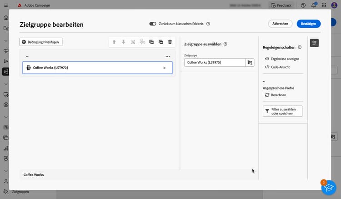341x199 pixels.
Task: Open help icon beside Zielgruppe auswählen
Action: click(x=226, y=44)
